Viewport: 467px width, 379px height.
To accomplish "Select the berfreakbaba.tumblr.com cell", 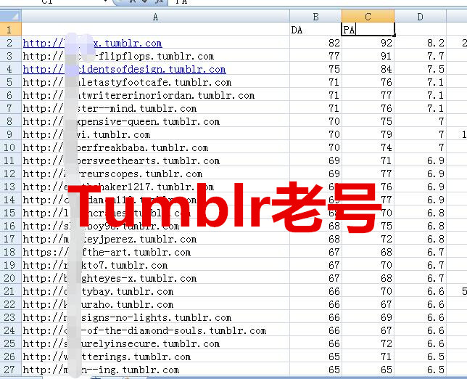I will click(155, 147).
